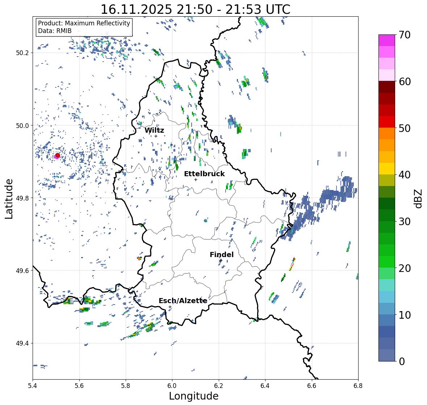Click longitude tick label 6.4
Viewport: 427px width, 405px height.
[265, 386]
